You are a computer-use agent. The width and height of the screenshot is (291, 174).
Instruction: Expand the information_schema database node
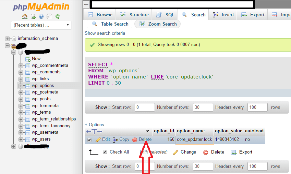[7, 39]
